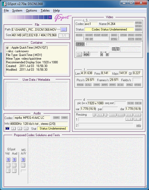Open the Help menu

56,11
